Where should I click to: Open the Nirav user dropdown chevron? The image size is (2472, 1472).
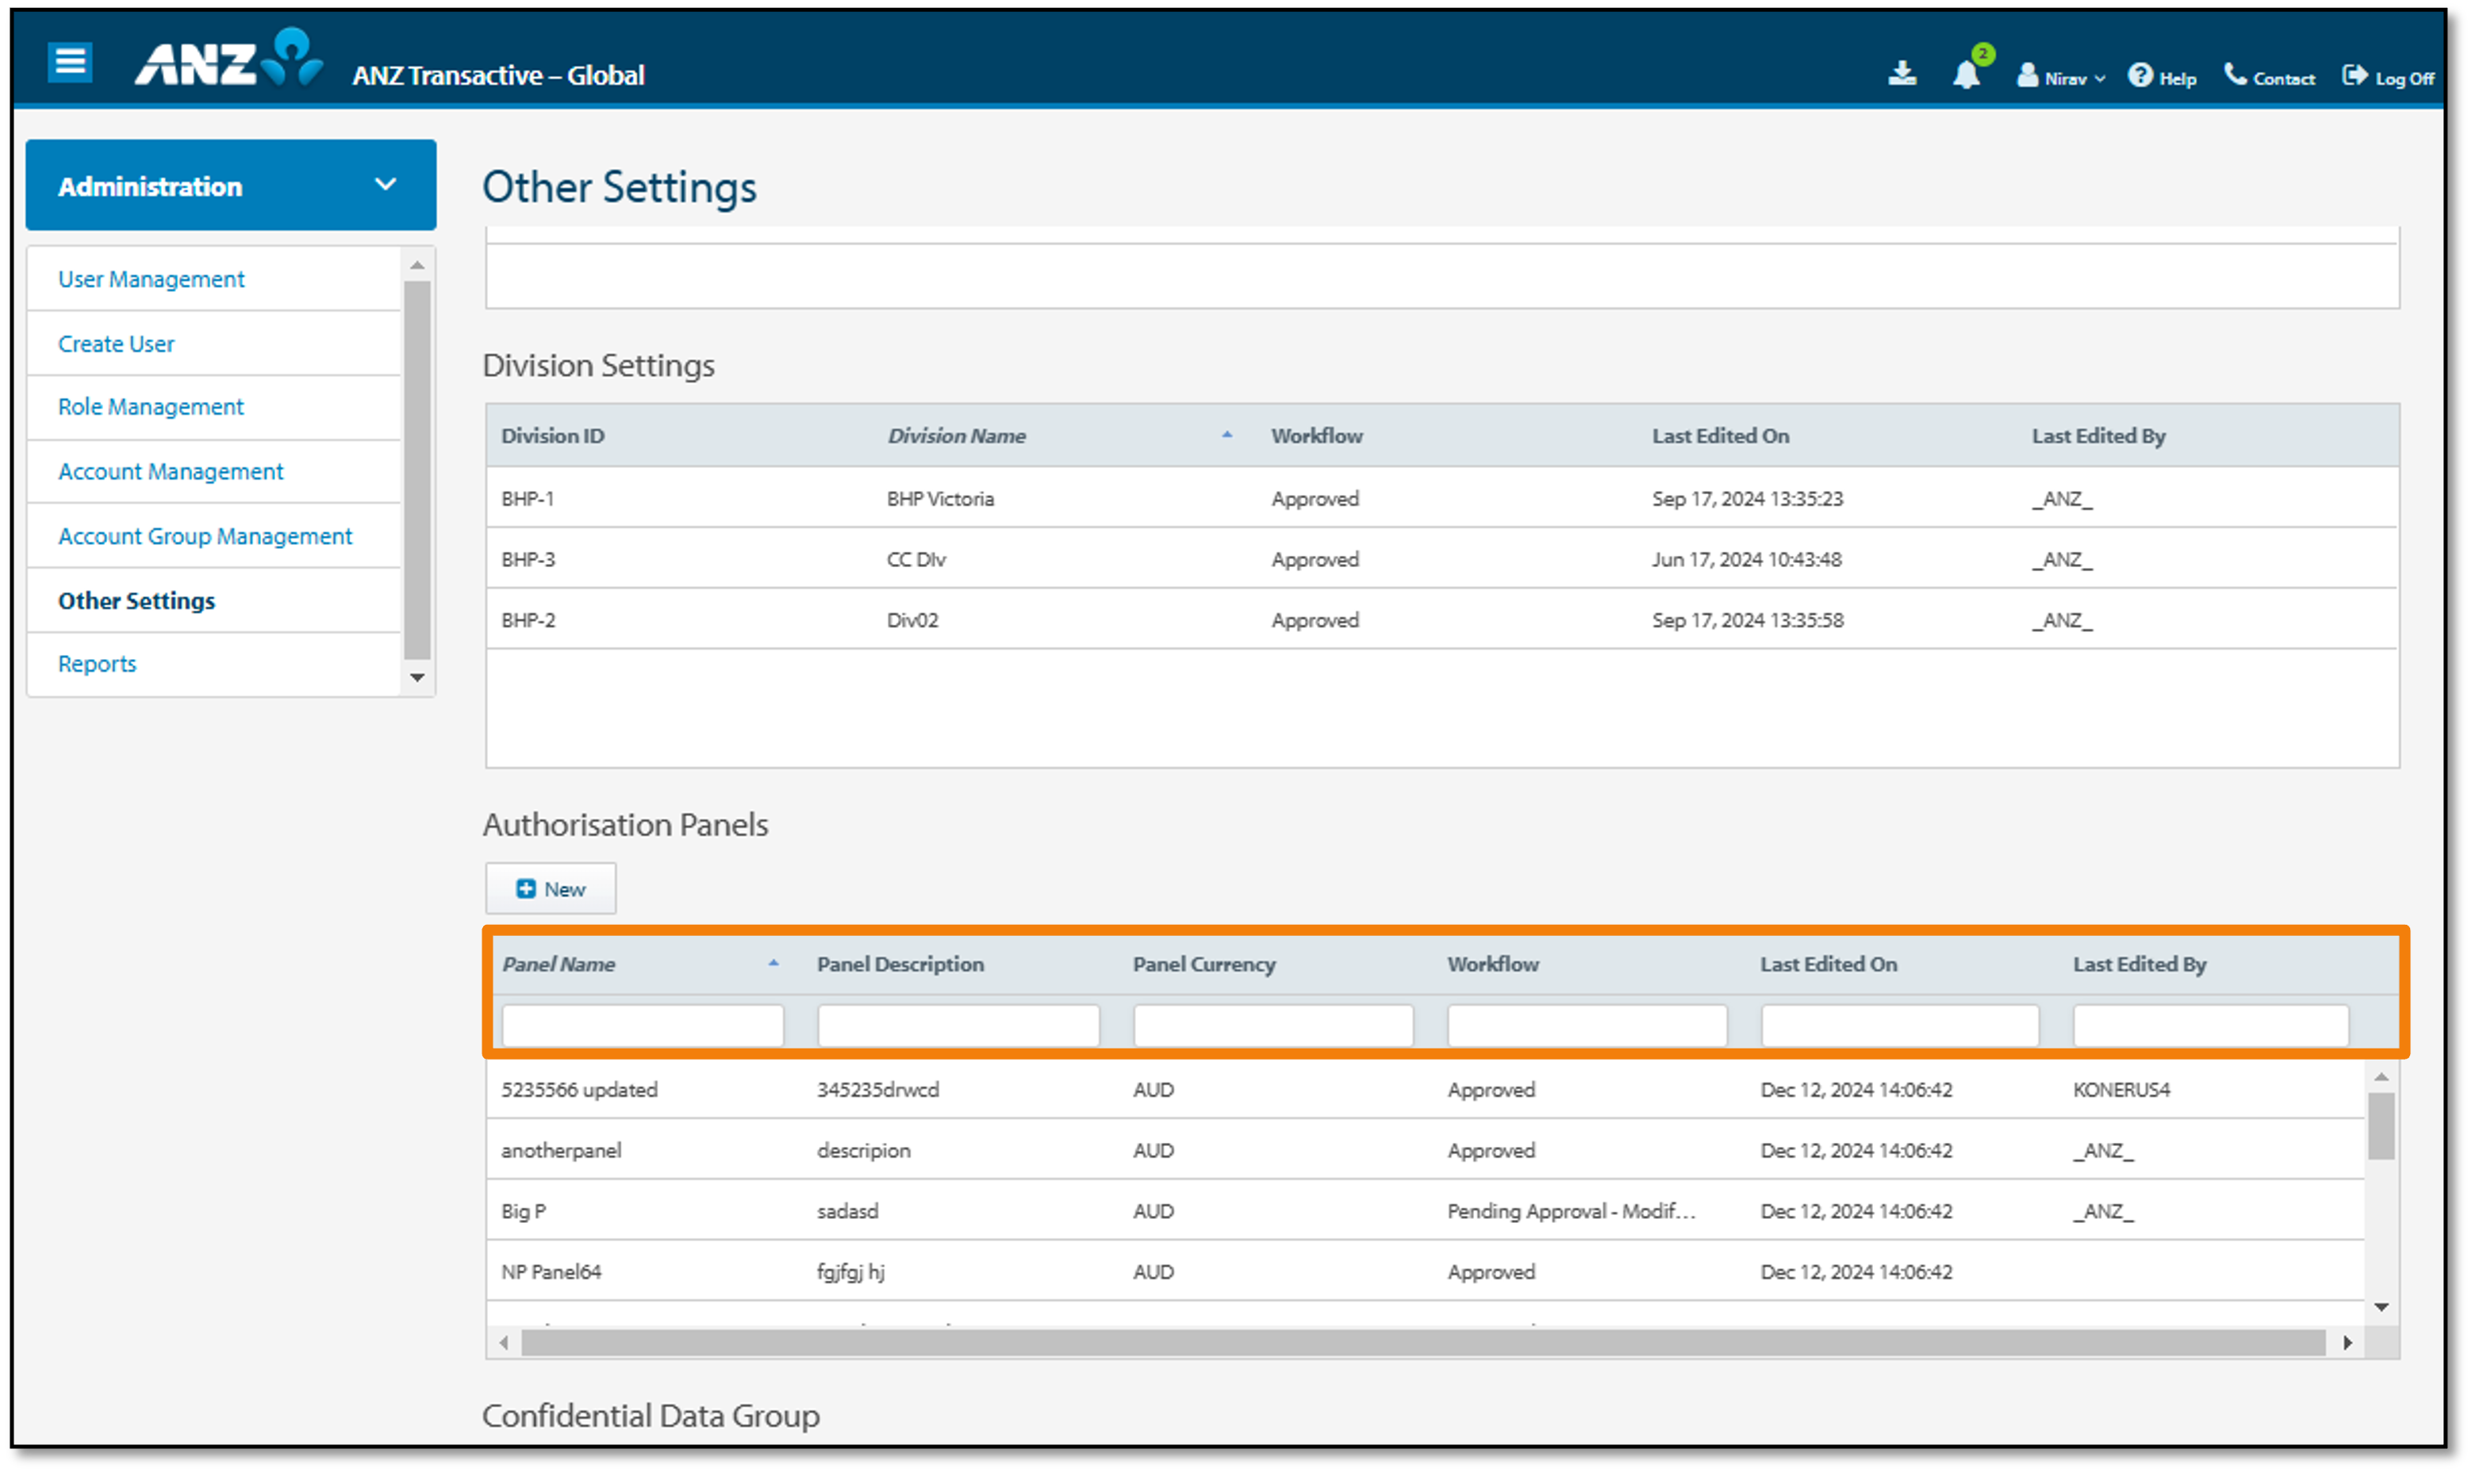coord(2102,79)
